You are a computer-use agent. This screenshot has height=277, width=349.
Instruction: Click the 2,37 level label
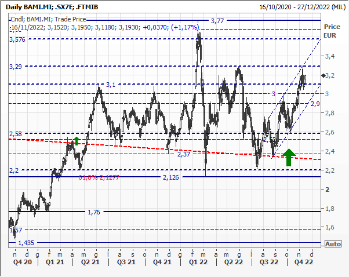(184, 154)
